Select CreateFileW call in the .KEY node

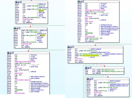tap(90, 36)
